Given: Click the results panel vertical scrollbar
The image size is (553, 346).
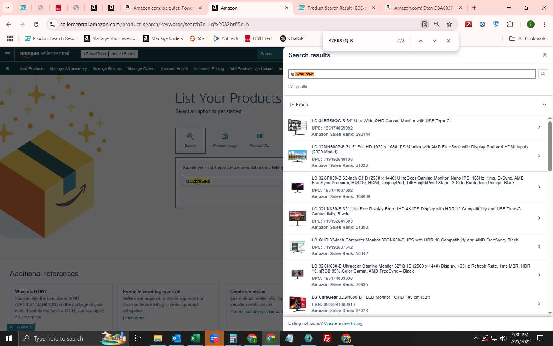Looking at the screenshot, I should point(550,146).
